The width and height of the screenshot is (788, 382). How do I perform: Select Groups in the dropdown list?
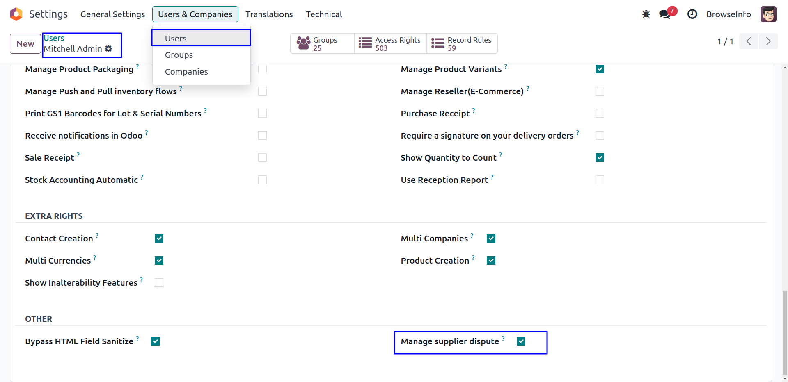179,55
